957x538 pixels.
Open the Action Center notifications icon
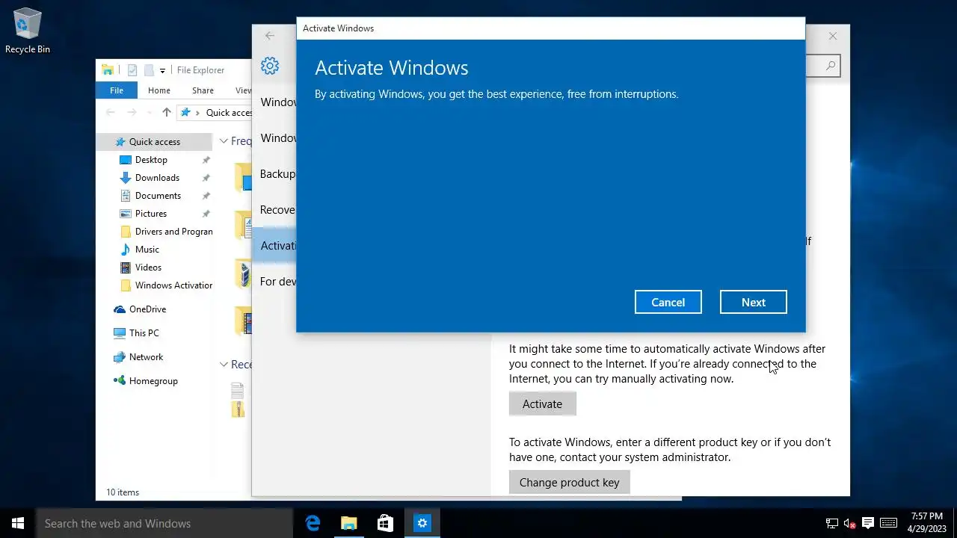[868, 523]
